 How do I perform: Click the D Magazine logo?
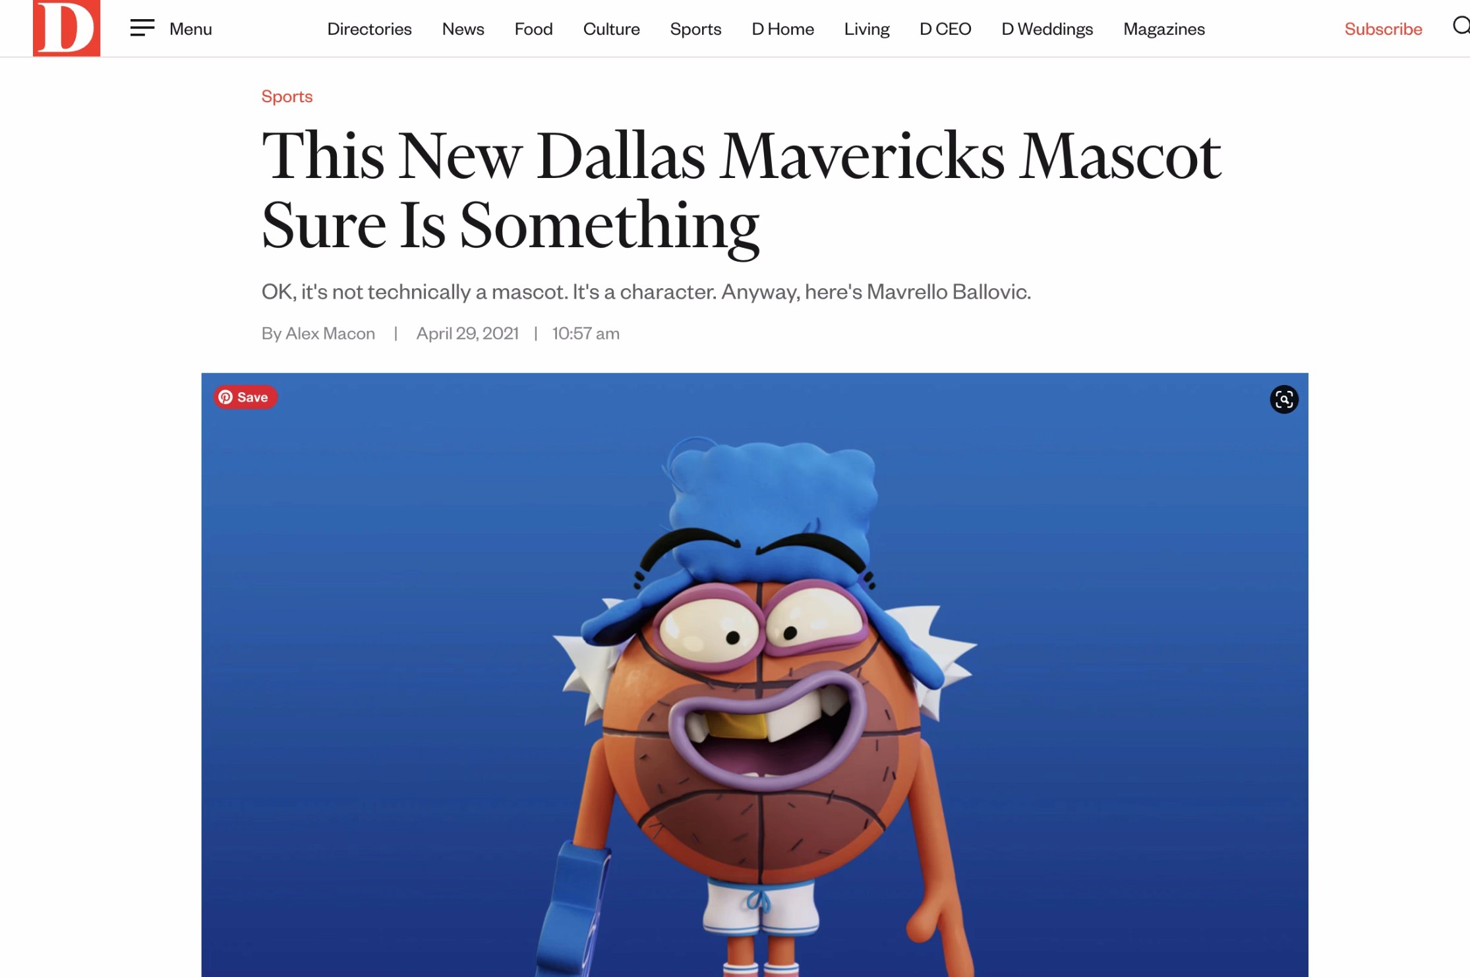[67, 28]
